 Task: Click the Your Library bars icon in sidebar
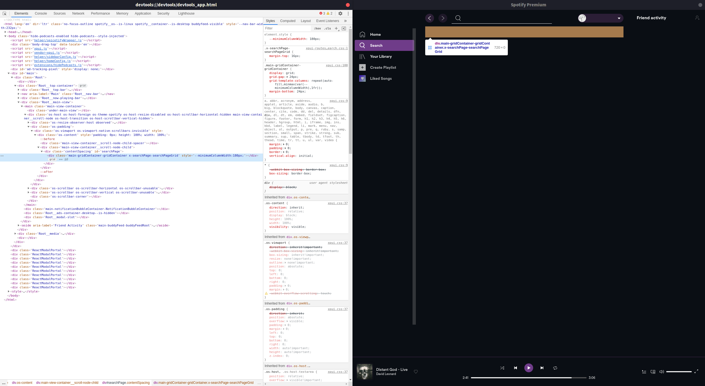pos(362,56)
